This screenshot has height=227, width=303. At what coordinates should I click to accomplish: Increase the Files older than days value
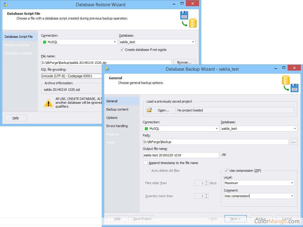[206, 181]
